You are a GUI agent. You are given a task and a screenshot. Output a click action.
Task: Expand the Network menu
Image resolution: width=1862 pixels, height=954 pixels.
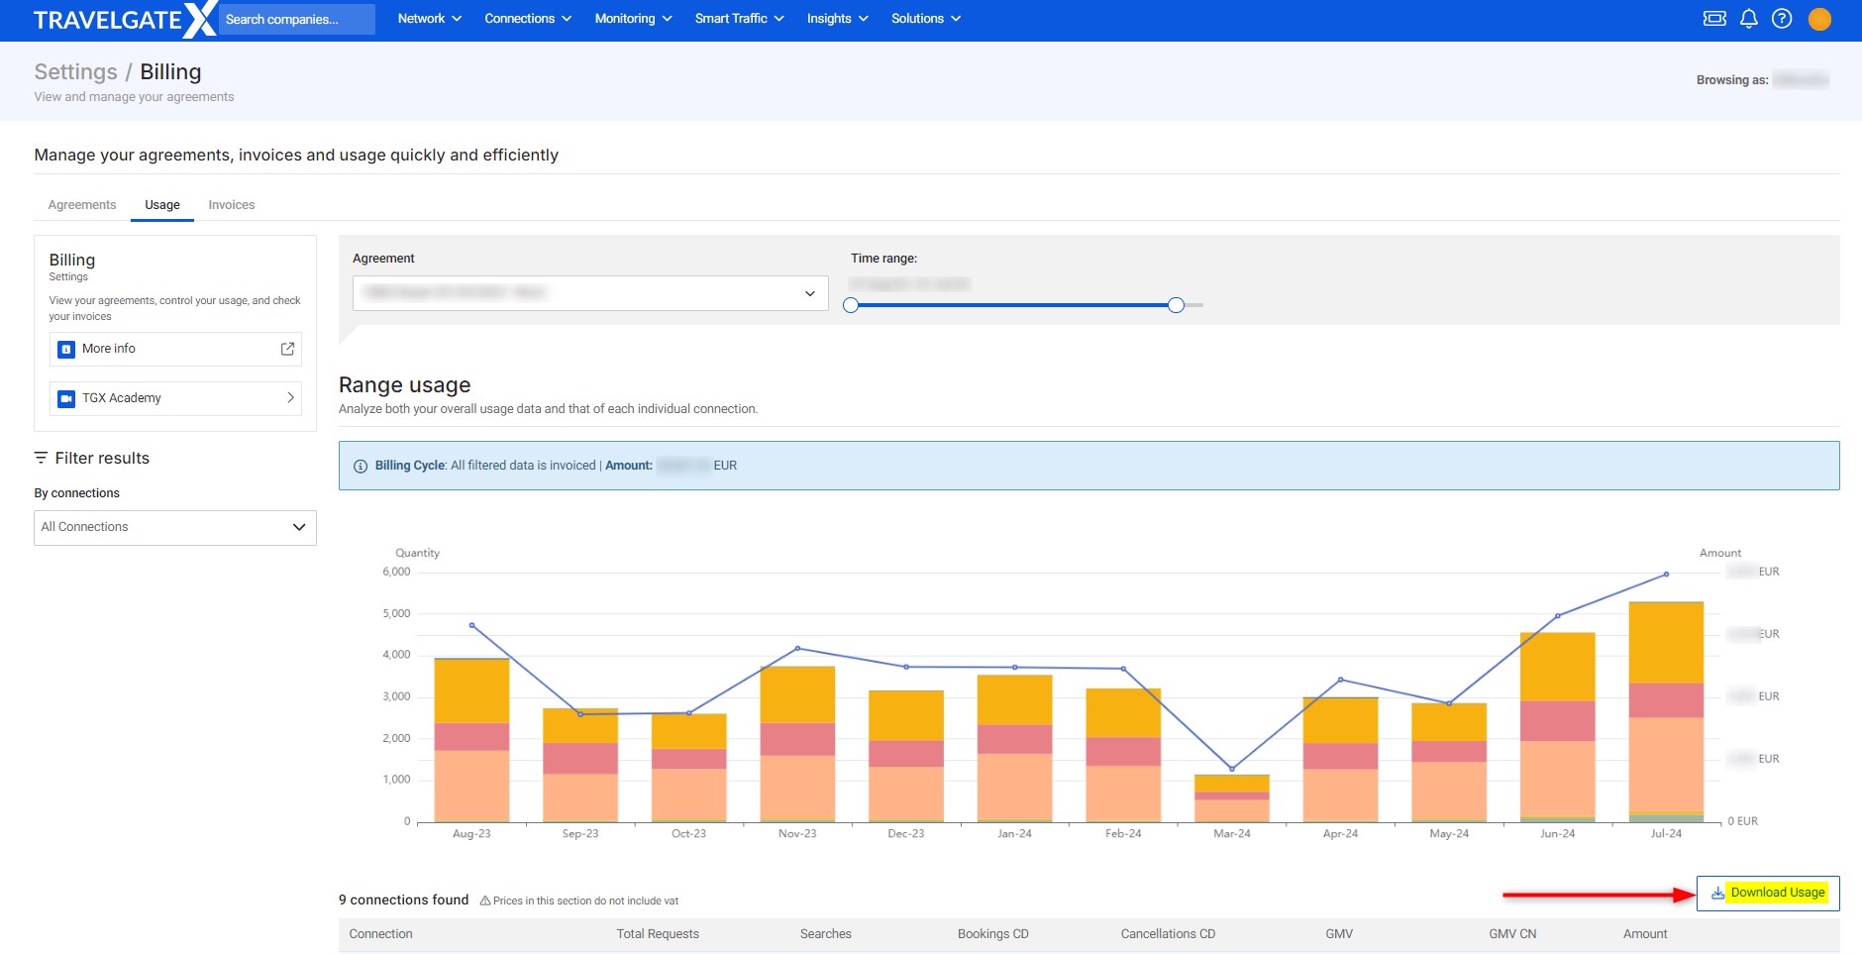pyautogui.click(x=430, y=19)
